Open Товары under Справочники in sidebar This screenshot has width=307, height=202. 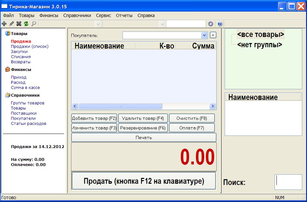[x=18, y=108]
